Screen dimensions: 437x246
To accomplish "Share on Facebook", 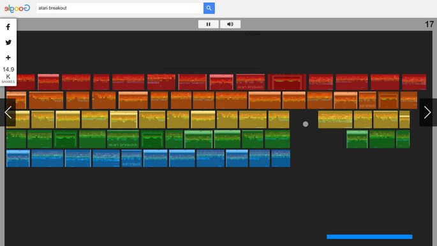I will click(x=8, y=27).
